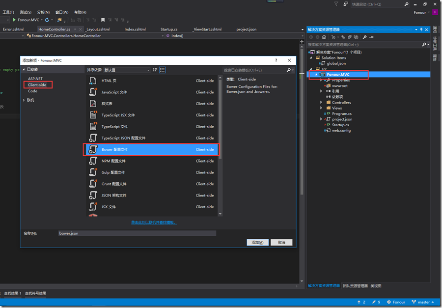Expand the Online node in dialog
Image resolution: width=442 pixels, height=308 pixels.
tap(24, 100)
